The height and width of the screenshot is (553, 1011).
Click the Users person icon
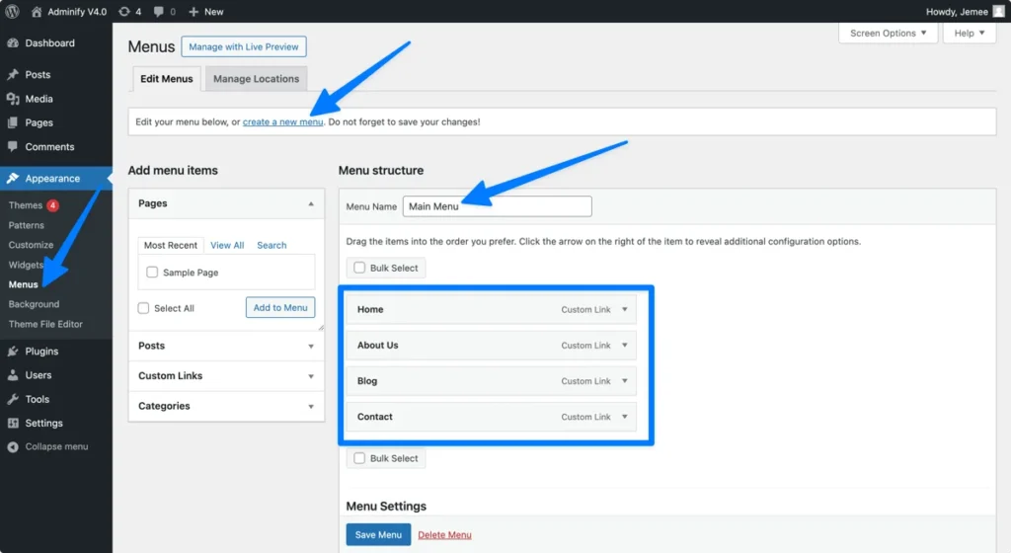pyautogui.click(x=13, y=375)
